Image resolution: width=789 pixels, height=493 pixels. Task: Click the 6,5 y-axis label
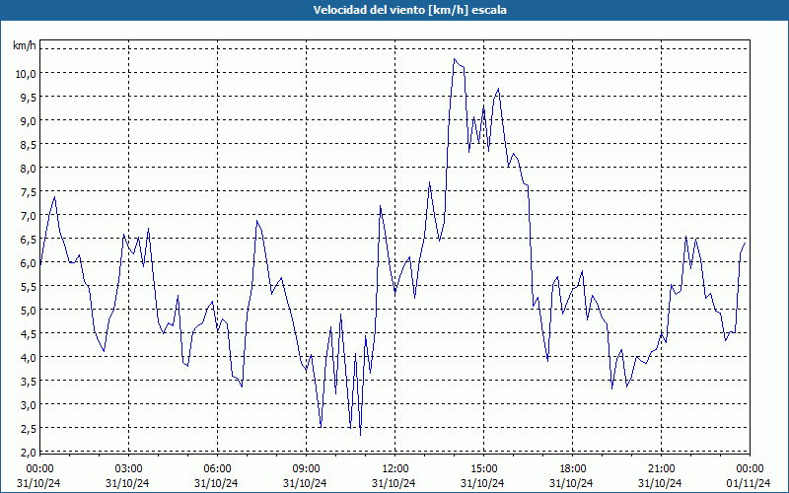click(x=29, y=239)
